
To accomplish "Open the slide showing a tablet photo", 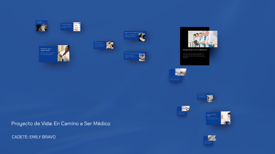I will [41, 26].
